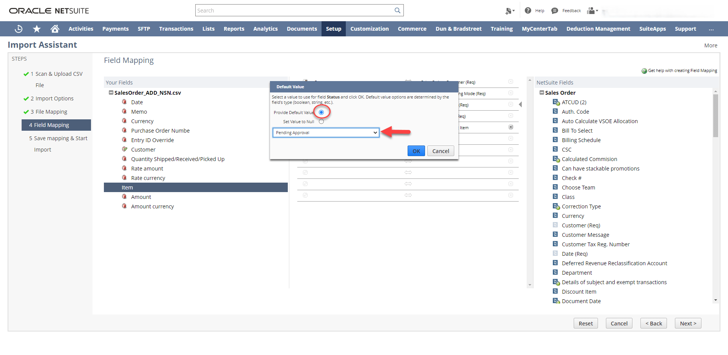Click the Amount currency field icon
Image resolution: width=728 pixels, height=355 pixels.
point(124,206)
